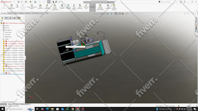This screenshot has width=198, height=111.
Task: Click Smart Fasteners in the ribbon
Action: (40, 7)
